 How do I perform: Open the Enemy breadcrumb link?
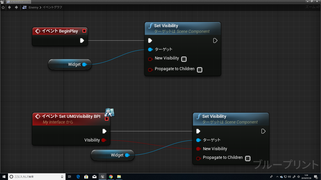coord(33,7)
